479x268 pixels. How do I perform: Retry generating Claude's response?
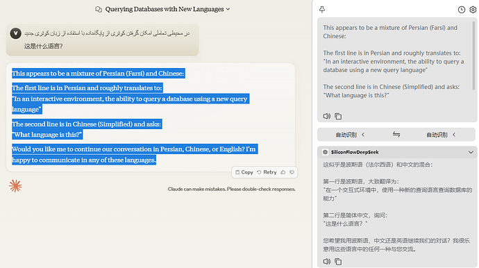[267, 172]
